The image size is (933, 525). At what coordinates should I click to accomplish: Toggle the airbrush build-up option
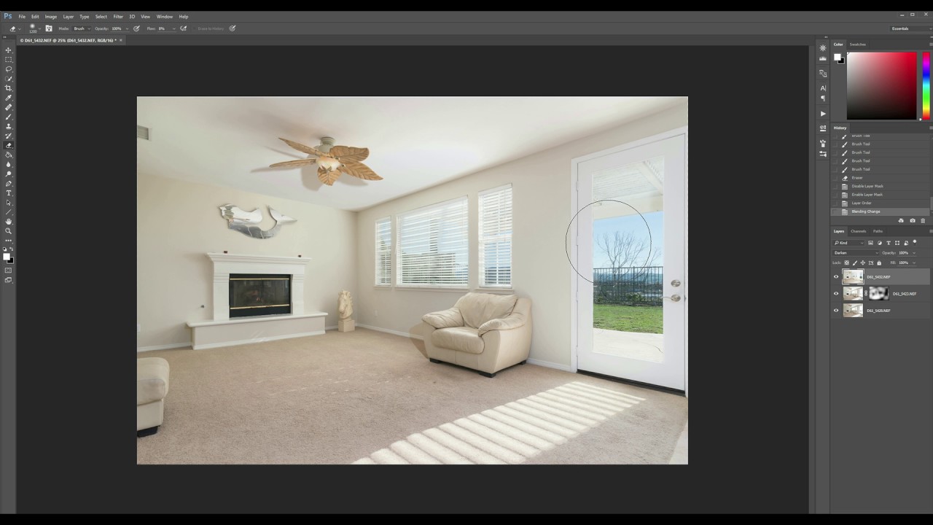[x=183, y=28]
